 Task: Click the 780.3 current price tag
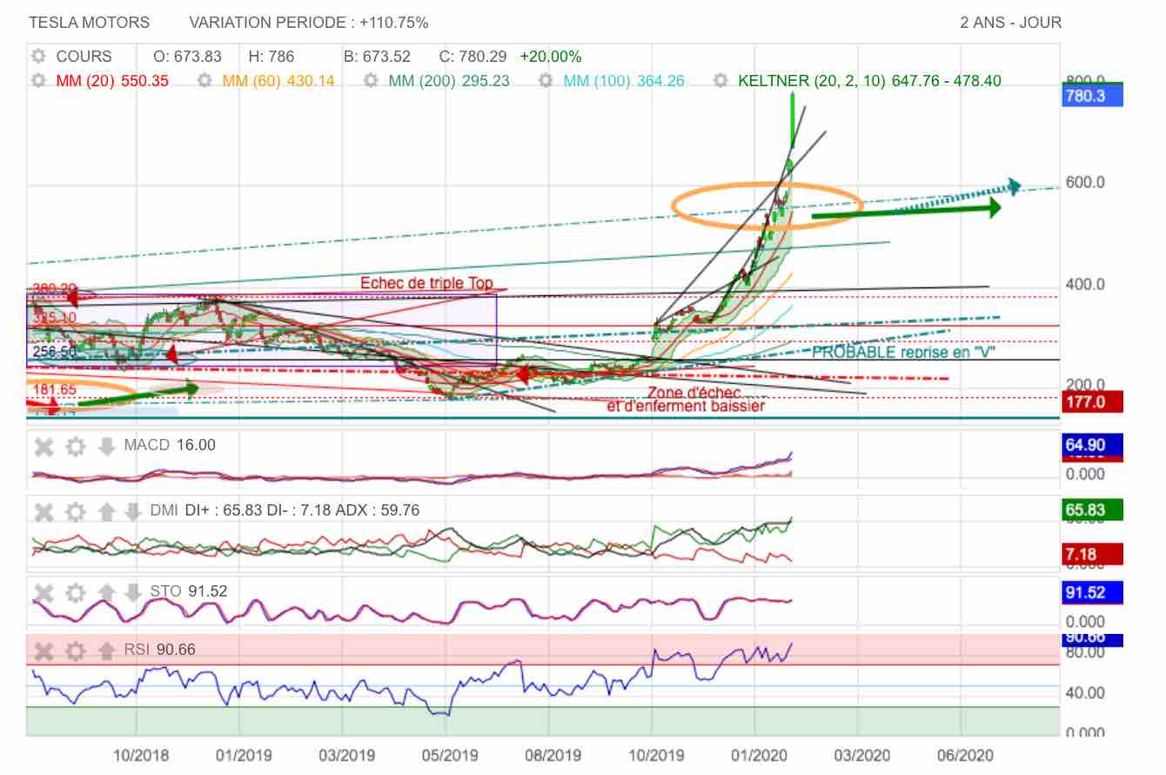[x=1093, y=96]
